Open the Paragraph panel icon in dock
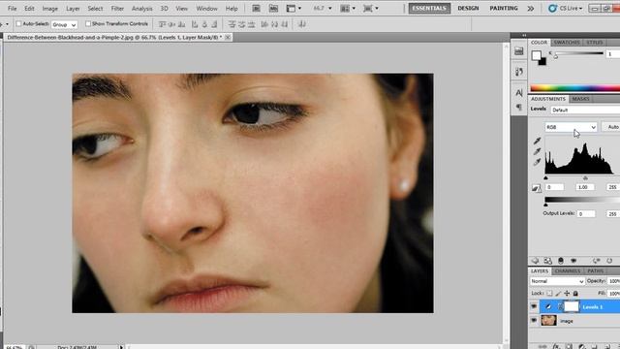 [x=519, y=108]
